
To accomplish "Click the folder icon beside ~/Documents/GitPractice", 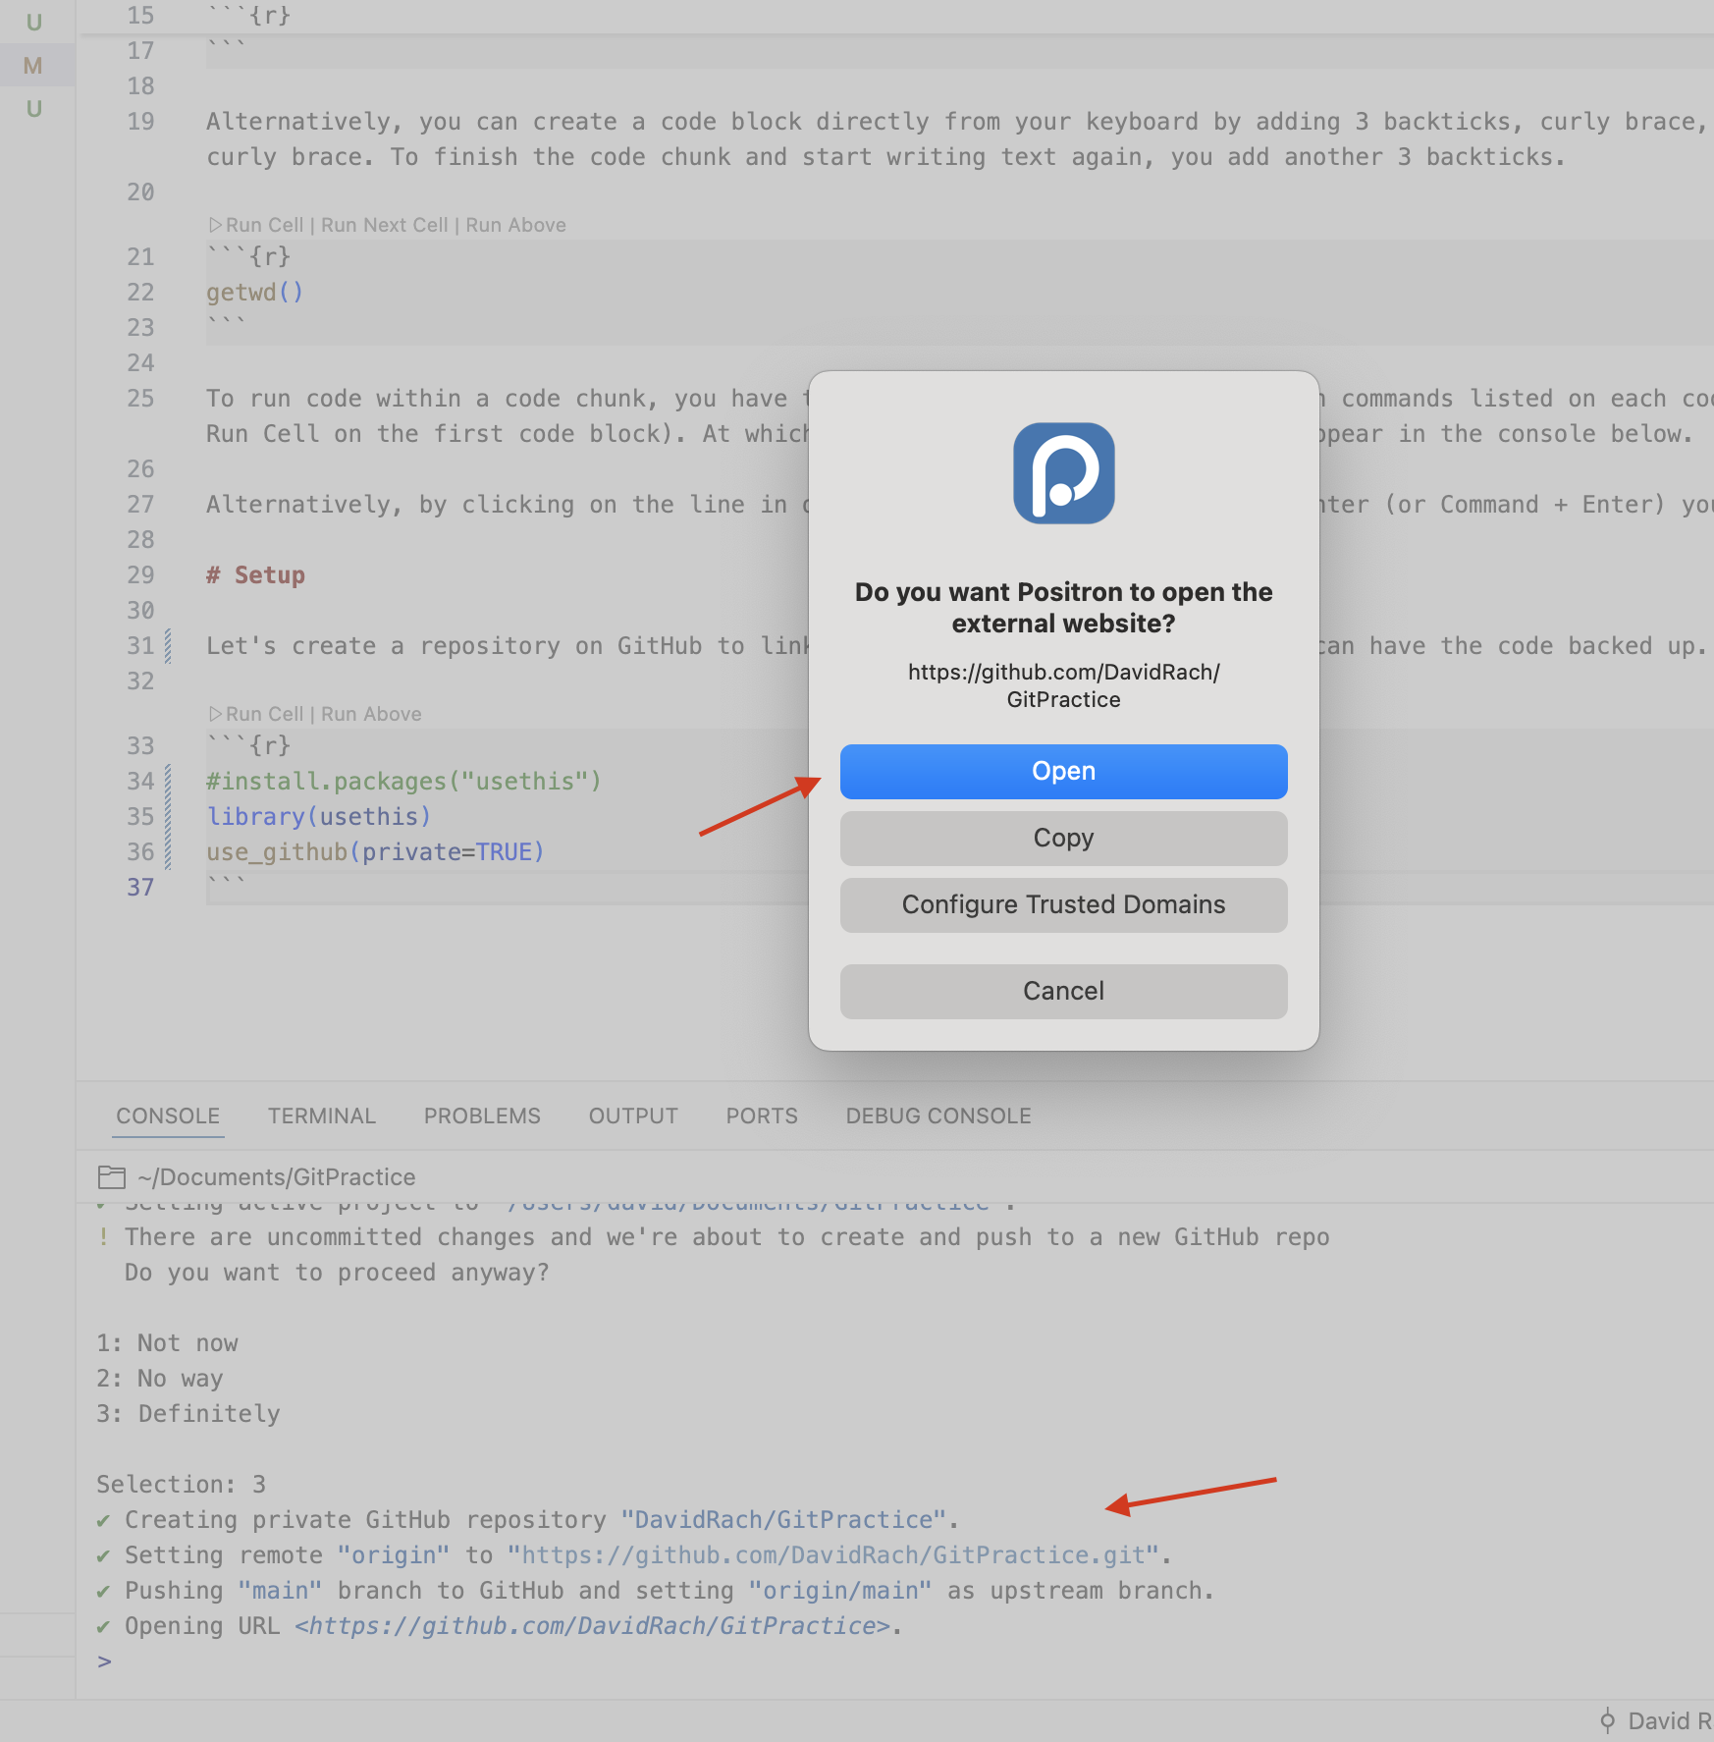I will 112,1176.
